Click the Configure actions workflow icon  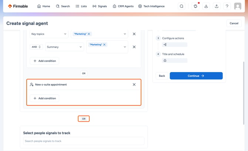[165, 45]
